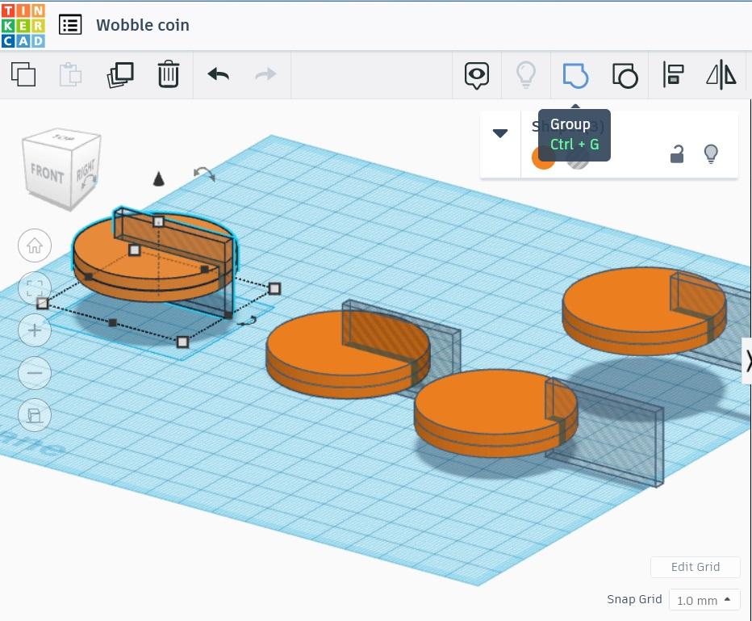This screenshot has height=621, width=752.
Task: Zoom out with minus button
Action: [35, 373]
